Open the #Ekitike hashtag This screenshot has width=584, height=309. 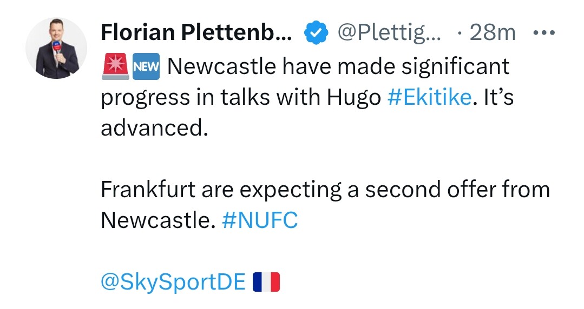click(429, 98)
